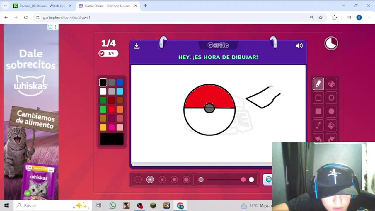This screenshot has width=375, height=211.
Task: Open the zoom magnifier icon in address bar
Action: click(x=312, y=18)
